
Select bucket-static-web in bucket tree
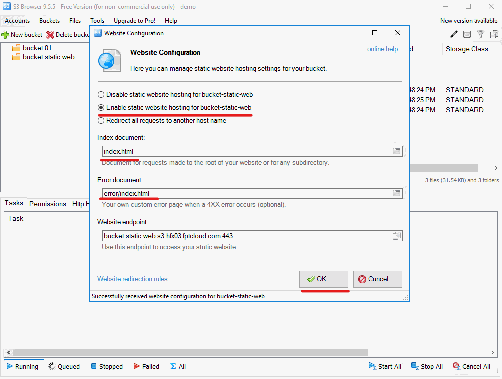[x=43, y=57]
